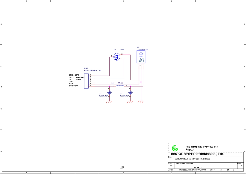Select the L1 39uH inductor coil
Screen dimensions: 246x174
click(x=120, y=86)
